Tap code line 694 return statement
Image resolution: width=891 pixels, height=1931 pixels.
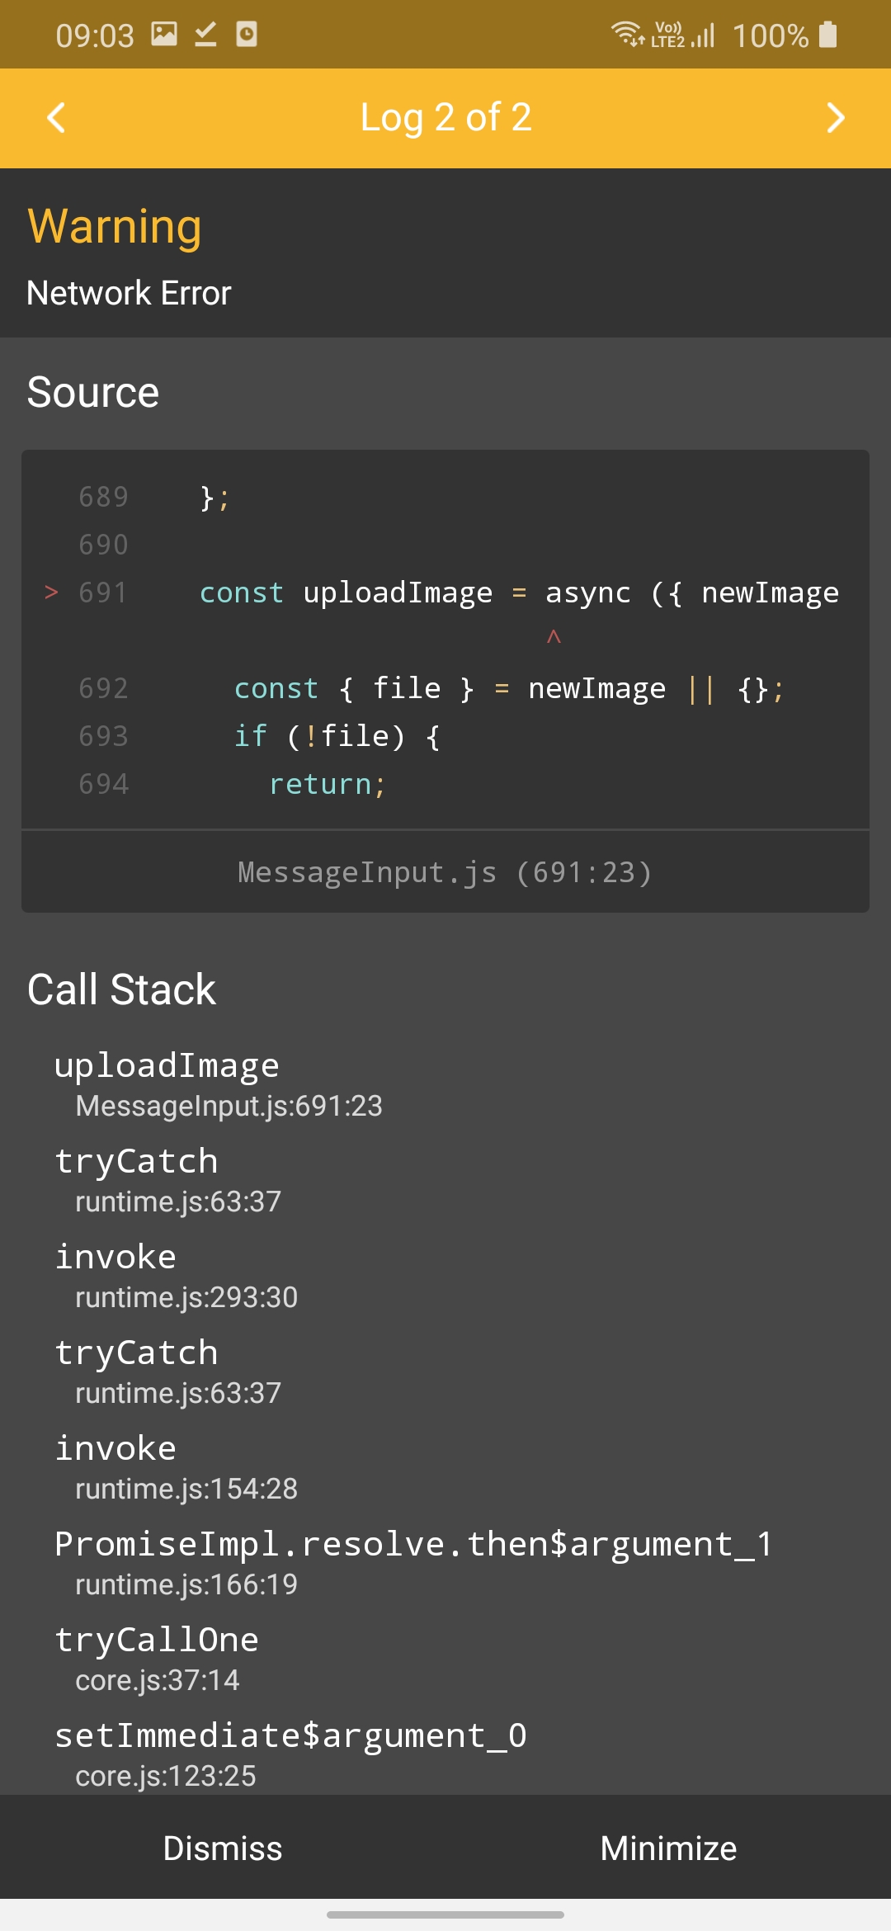[328, 784]
